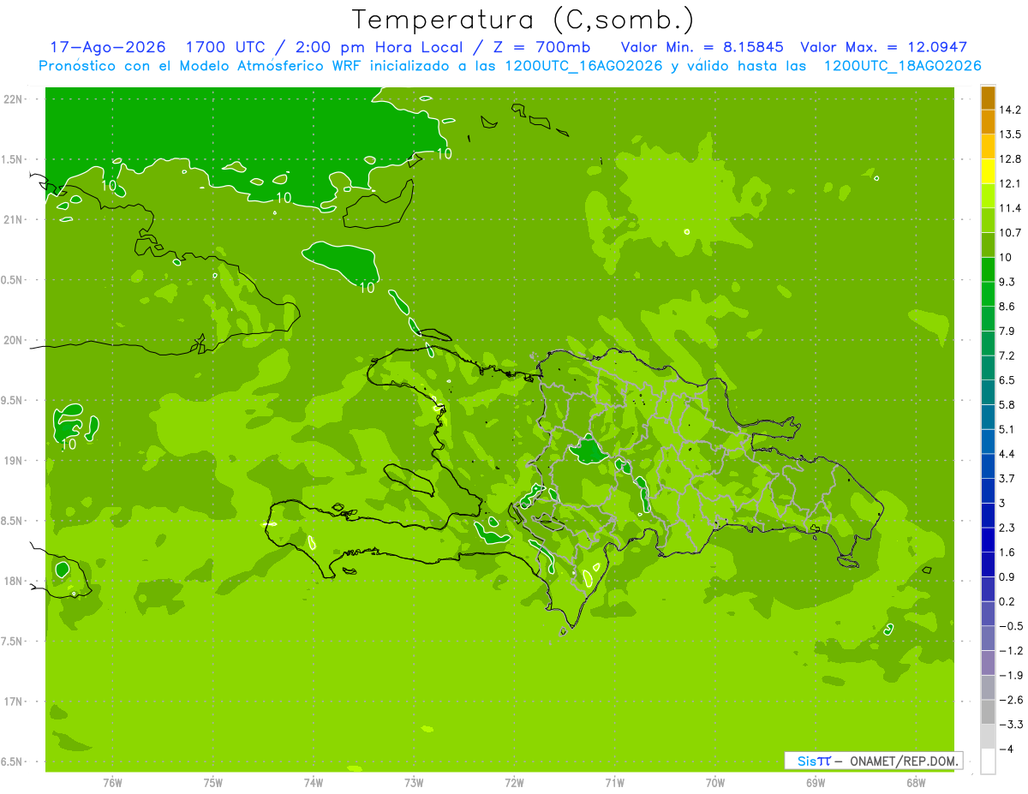Click the '76W' longitude axis label

point(112,782)
